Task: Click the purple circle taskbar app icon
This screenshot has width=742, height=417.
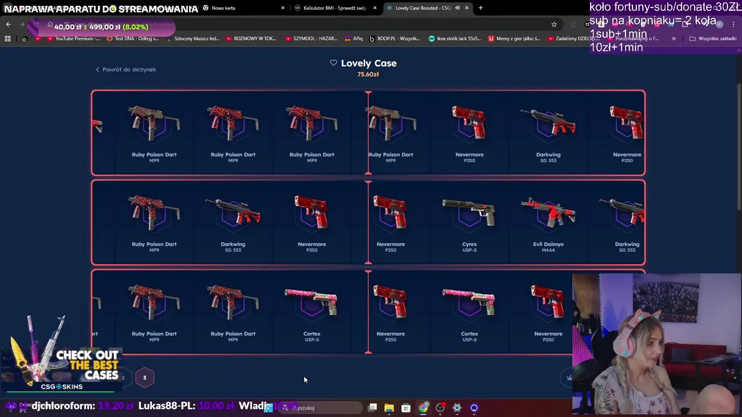Action: tap(474, 408)
